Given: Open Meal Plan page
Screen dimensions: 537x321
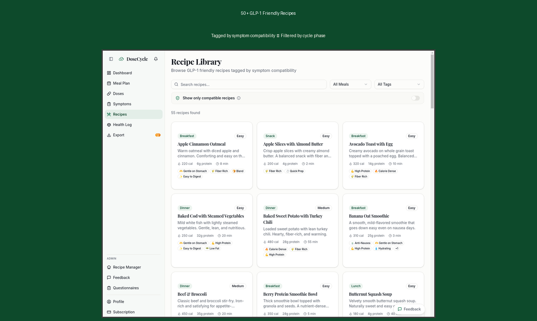Looking at the screenshot, I should pyautogui.click(x=134, y=83).
